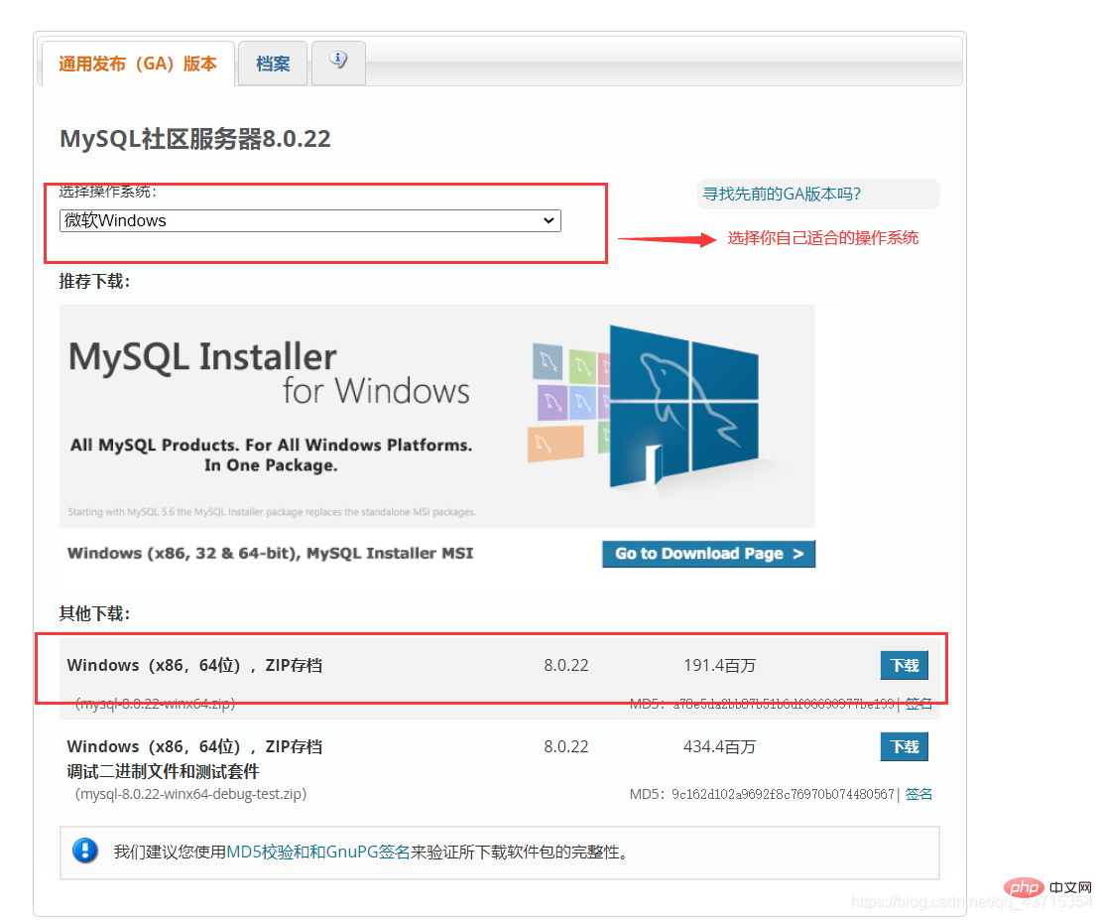The image size is (1102, 920).
Task: Click the MD5 value 9c162d102a9692f8c76970b074480567
Action: click(783, 794)
